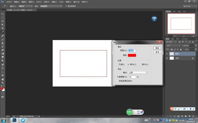
Task: Open the File menu
Action: coord(9,2)
